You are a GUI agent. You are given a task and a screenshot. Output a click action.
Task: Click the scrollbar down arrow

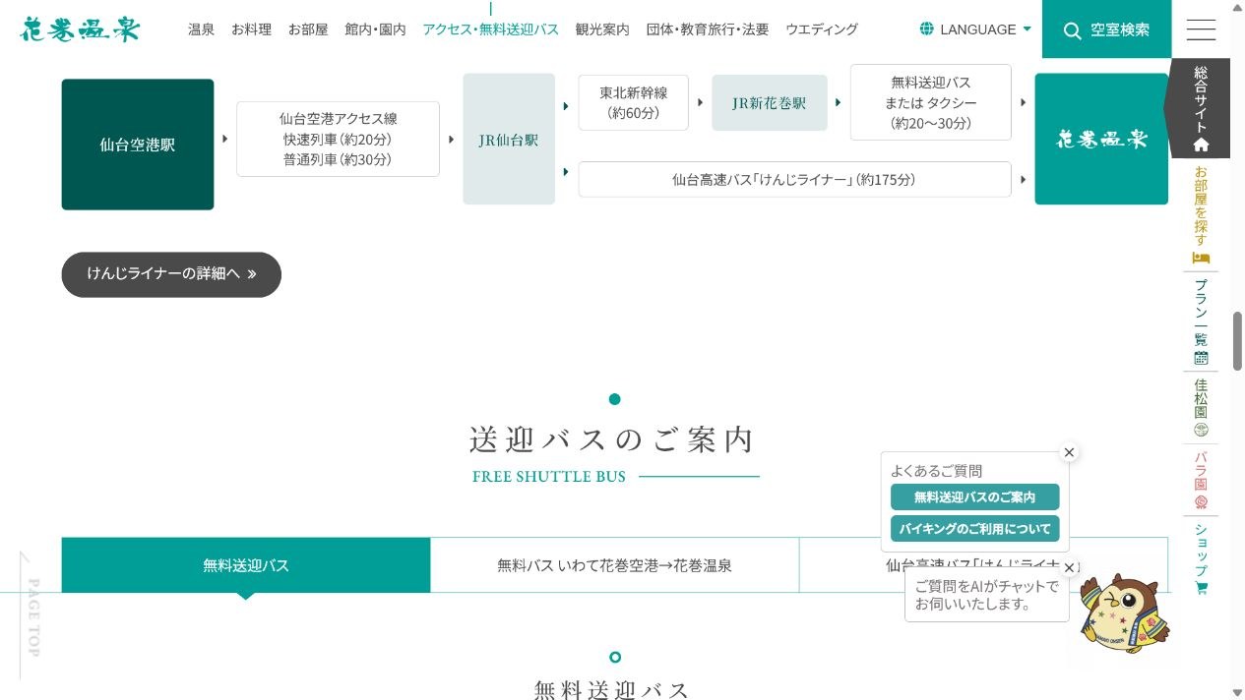pos(1237,692)
